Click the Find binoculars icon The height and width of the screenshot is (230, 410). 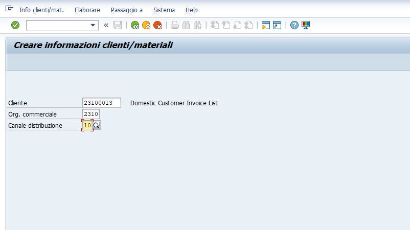[x=186, y=26]
